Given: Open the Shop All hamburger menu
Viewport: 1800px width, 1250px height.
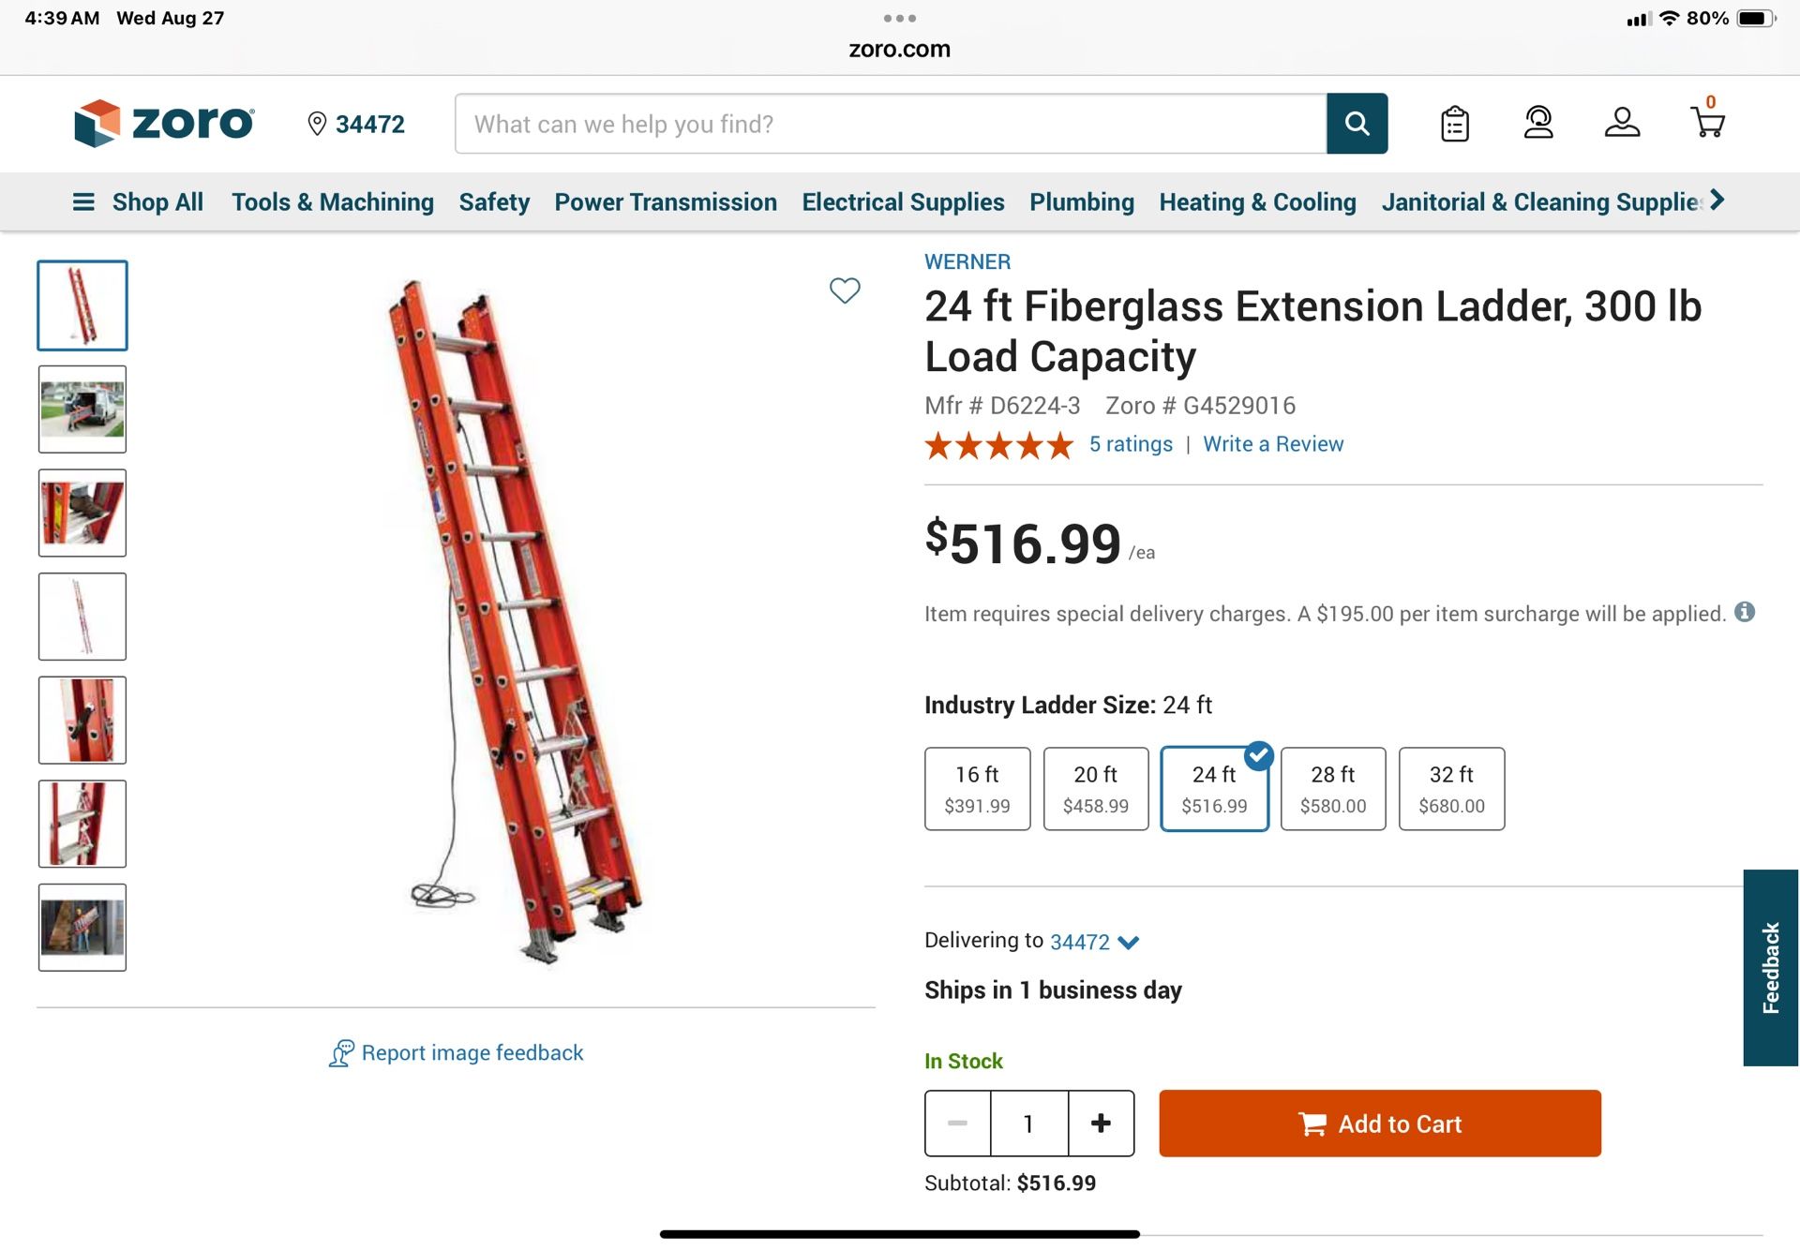Looking at the screenshot, I should pos(137,202).
